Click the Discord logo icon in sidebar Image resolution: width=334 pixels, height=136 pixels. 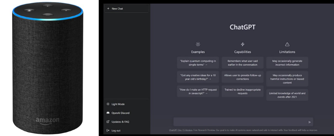click(108, 113)
